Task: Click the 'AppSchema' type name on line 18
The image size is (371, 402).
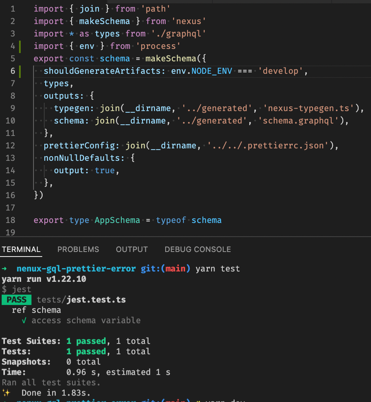Action: [117, 220]
